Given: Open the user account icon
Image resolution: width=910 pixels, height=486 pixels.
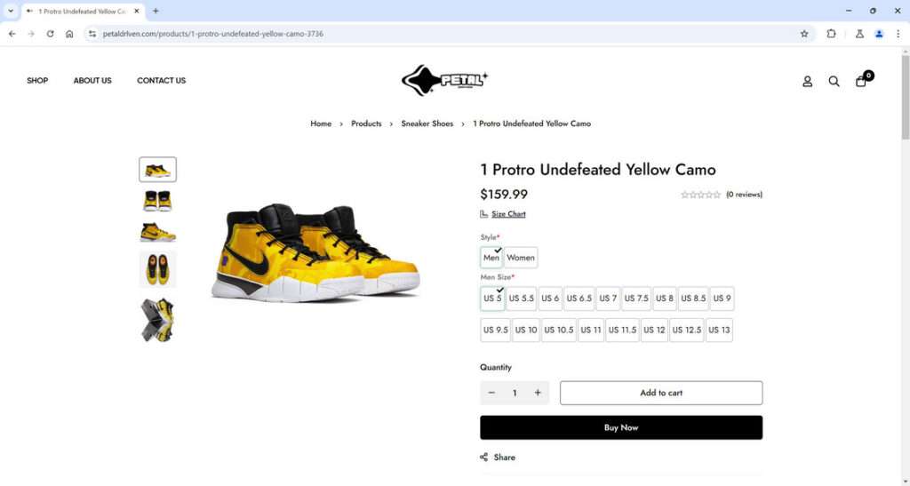Looking at the screenshot, I should (x=807, y=82).
